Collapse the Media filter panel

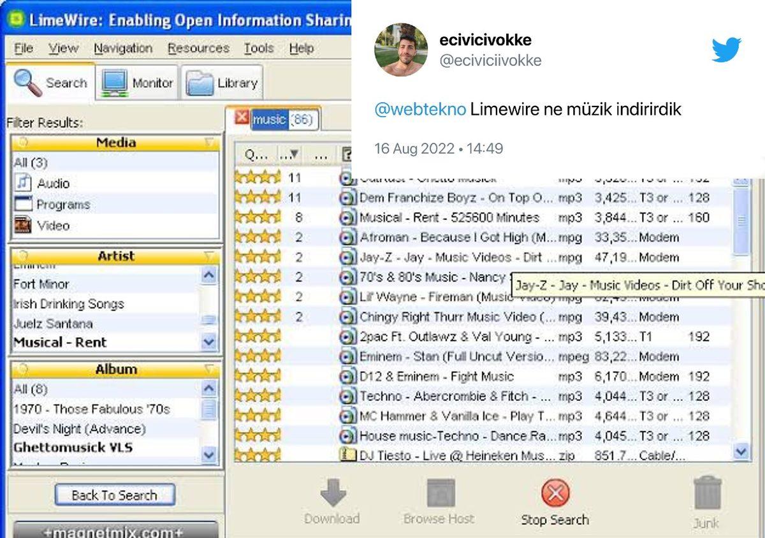point(208,143)
